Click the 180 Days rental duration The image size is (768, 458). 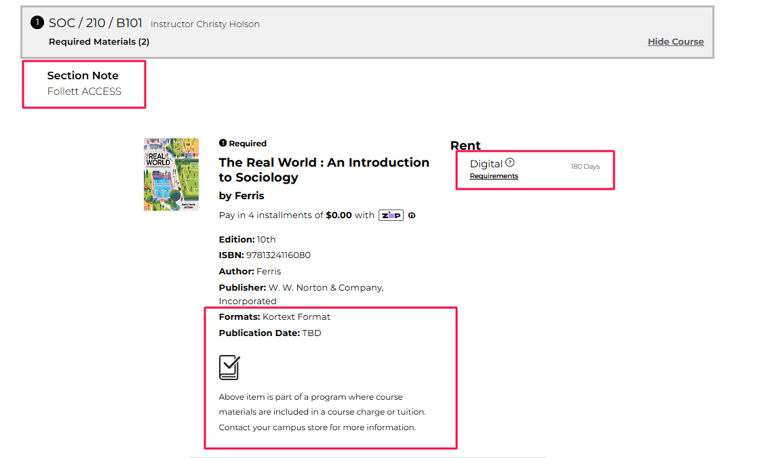585,167
